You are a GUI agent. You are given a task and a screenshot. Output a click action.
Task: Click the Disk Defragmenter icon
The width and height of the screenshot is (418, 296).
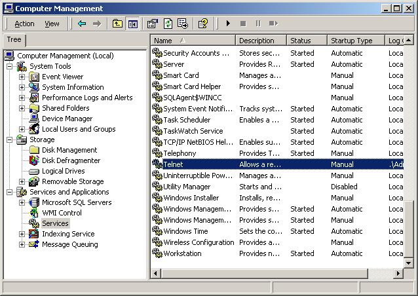pos(34,160)
